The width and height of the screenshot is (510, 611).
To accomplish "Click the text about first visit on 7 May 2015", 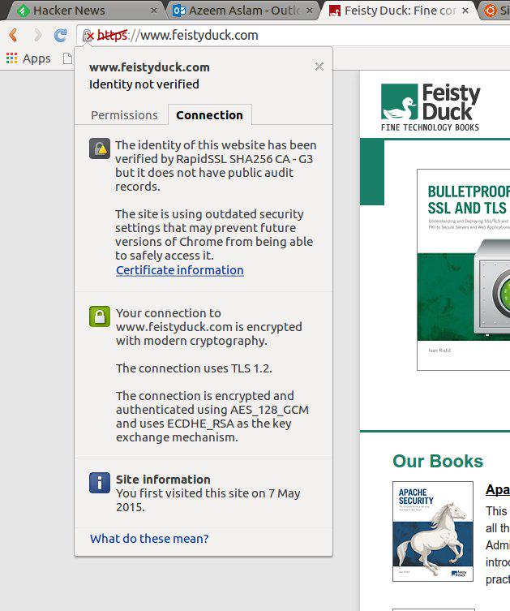I will pos(208,501).
